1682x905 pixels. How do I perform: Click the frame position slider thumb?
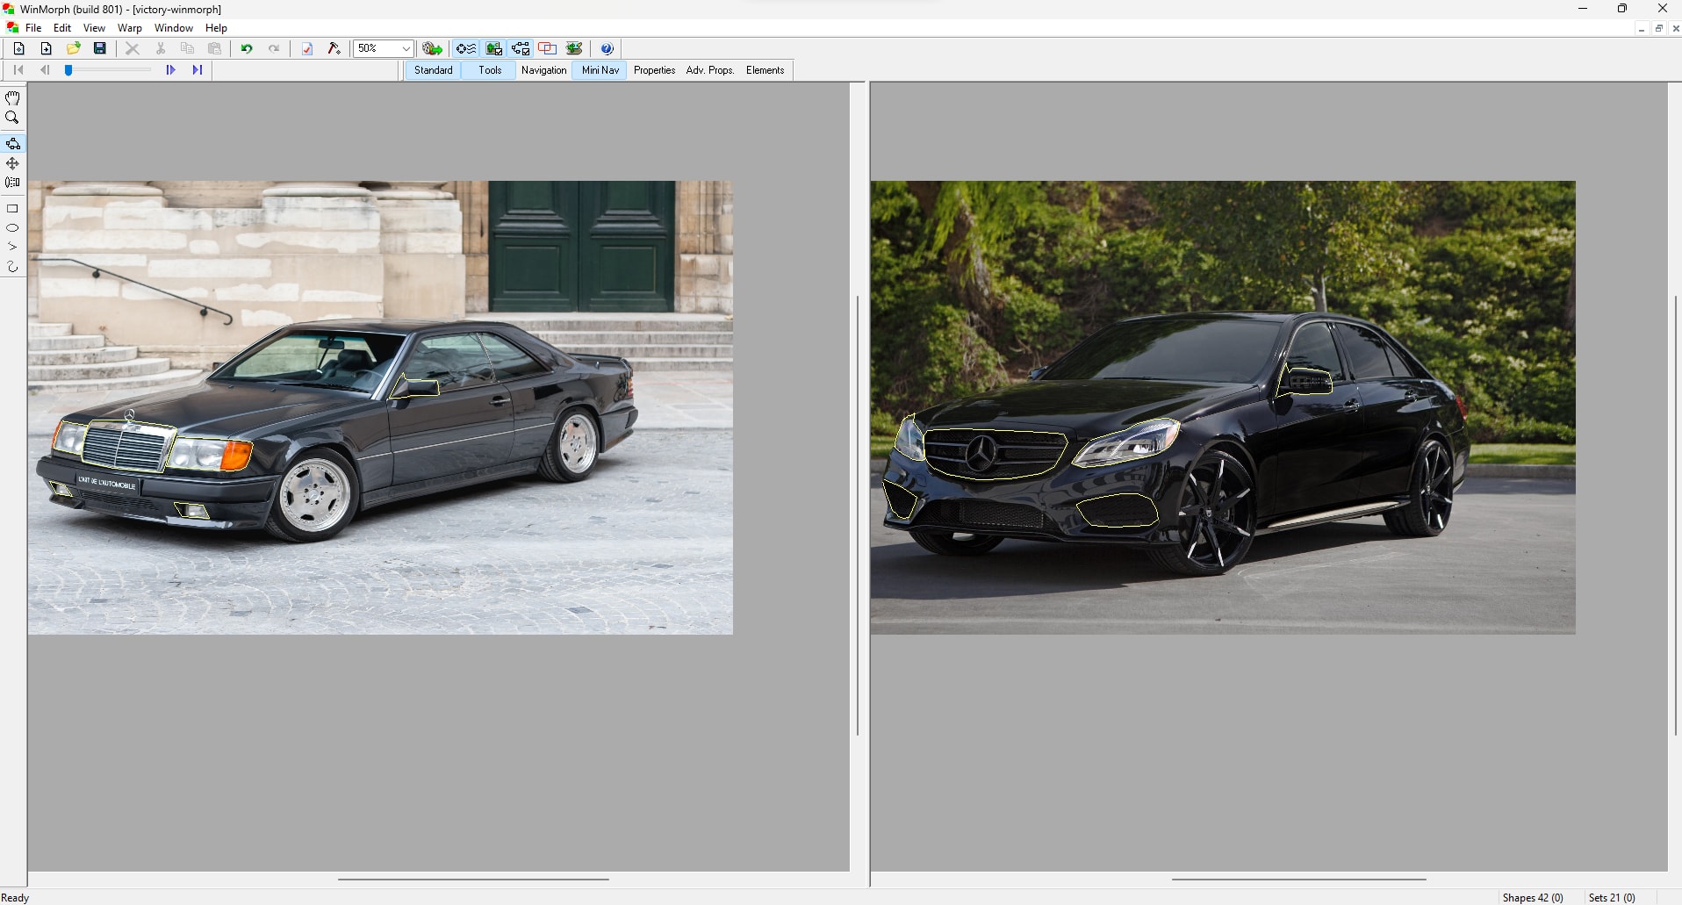[68, 70]
